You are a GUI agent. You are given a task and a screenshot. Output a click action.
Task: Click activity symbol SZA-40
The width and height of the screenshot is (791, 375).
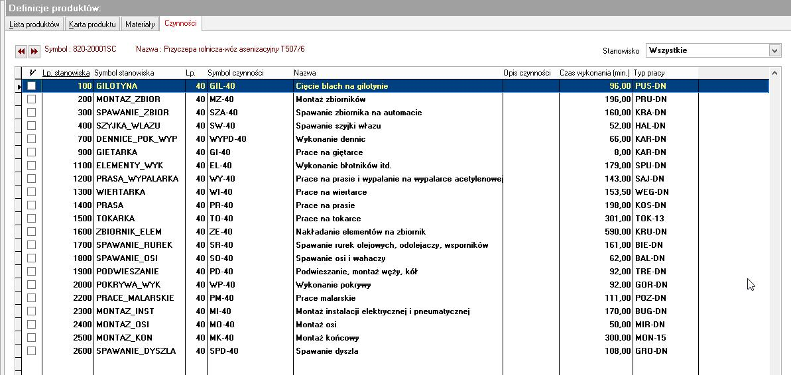223,113
